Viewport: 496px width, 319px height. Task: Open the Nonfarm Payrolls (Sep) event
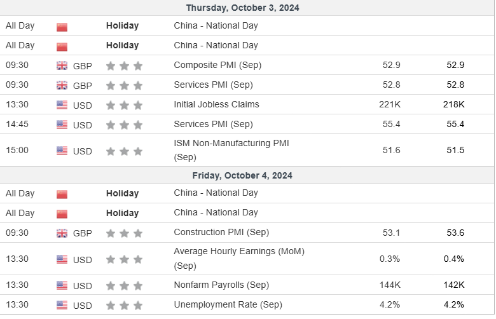click(x=221, y=285)
